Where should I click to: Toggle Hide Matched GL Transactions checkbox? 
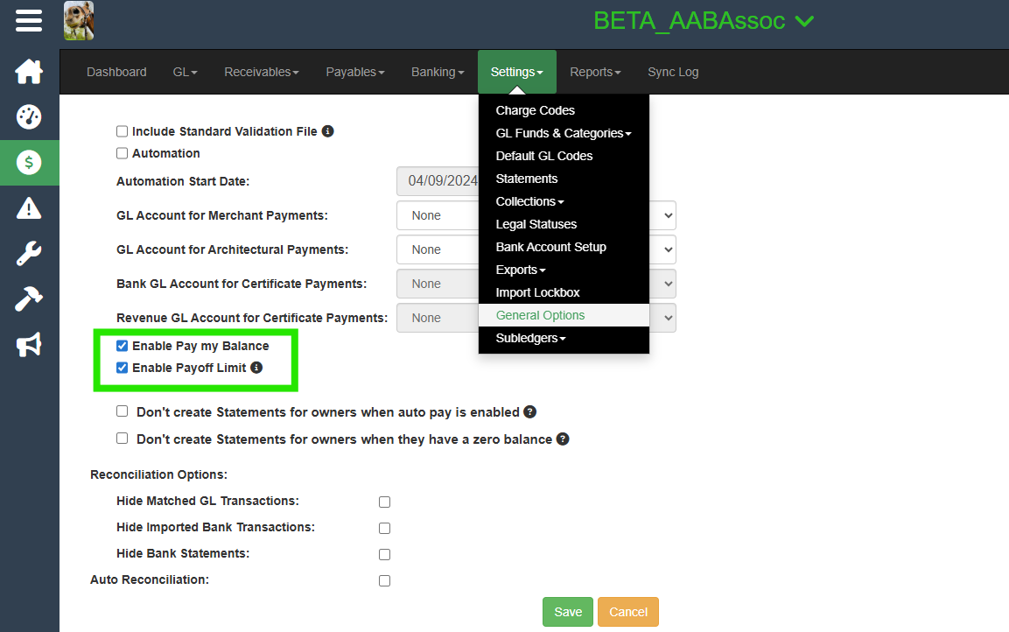pos(384,502)
